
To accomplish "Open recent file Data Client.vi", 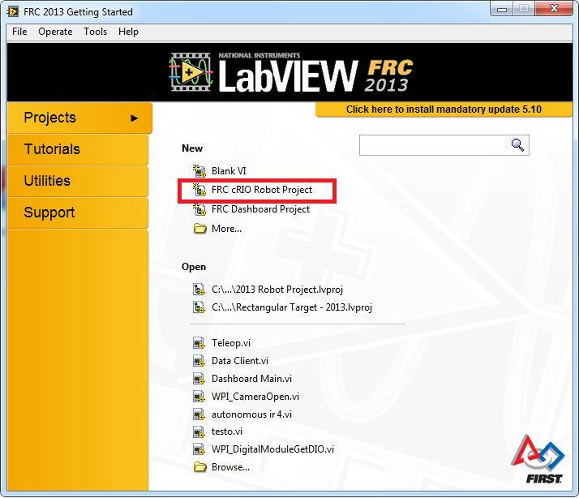I will [x=240, y=361].
